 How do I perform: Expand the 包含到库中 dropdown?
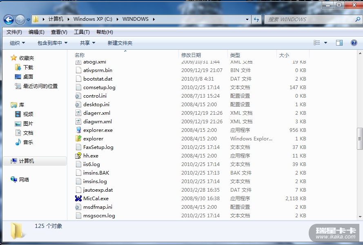[52, 43]
